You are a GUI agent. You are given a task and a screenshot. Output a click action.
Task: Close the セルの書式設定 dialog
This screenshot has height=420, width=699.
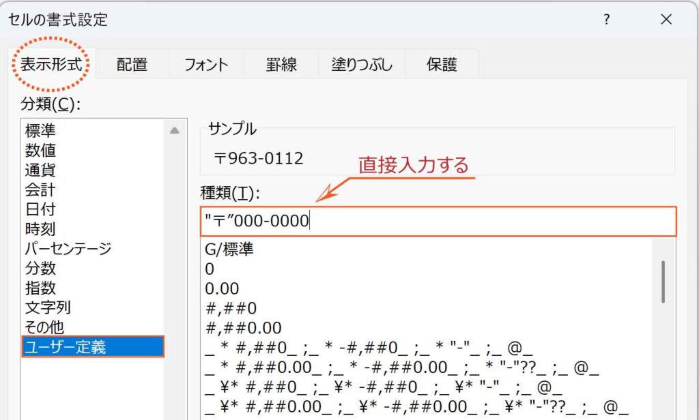[666, 19]
